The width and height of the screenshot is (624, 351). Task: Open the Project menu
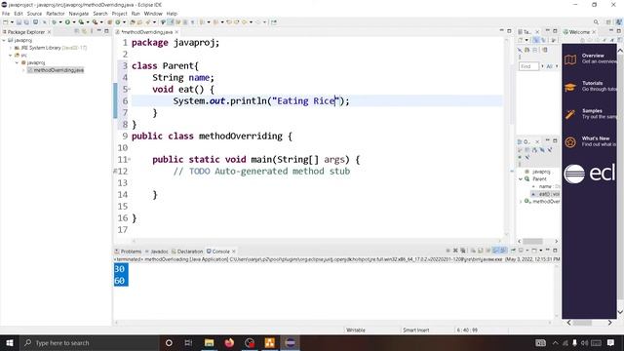[x=119, y=14]
